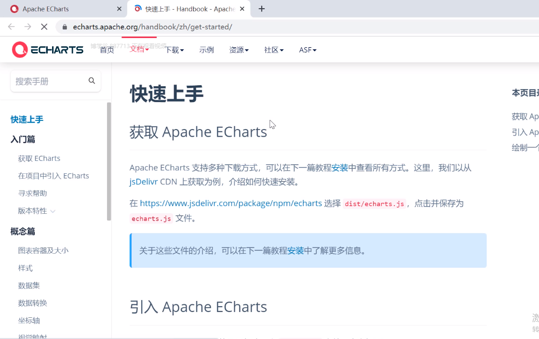Open 数据转换 in sidebar
This screenshot has width=539, height=339.
click(32, 303)
